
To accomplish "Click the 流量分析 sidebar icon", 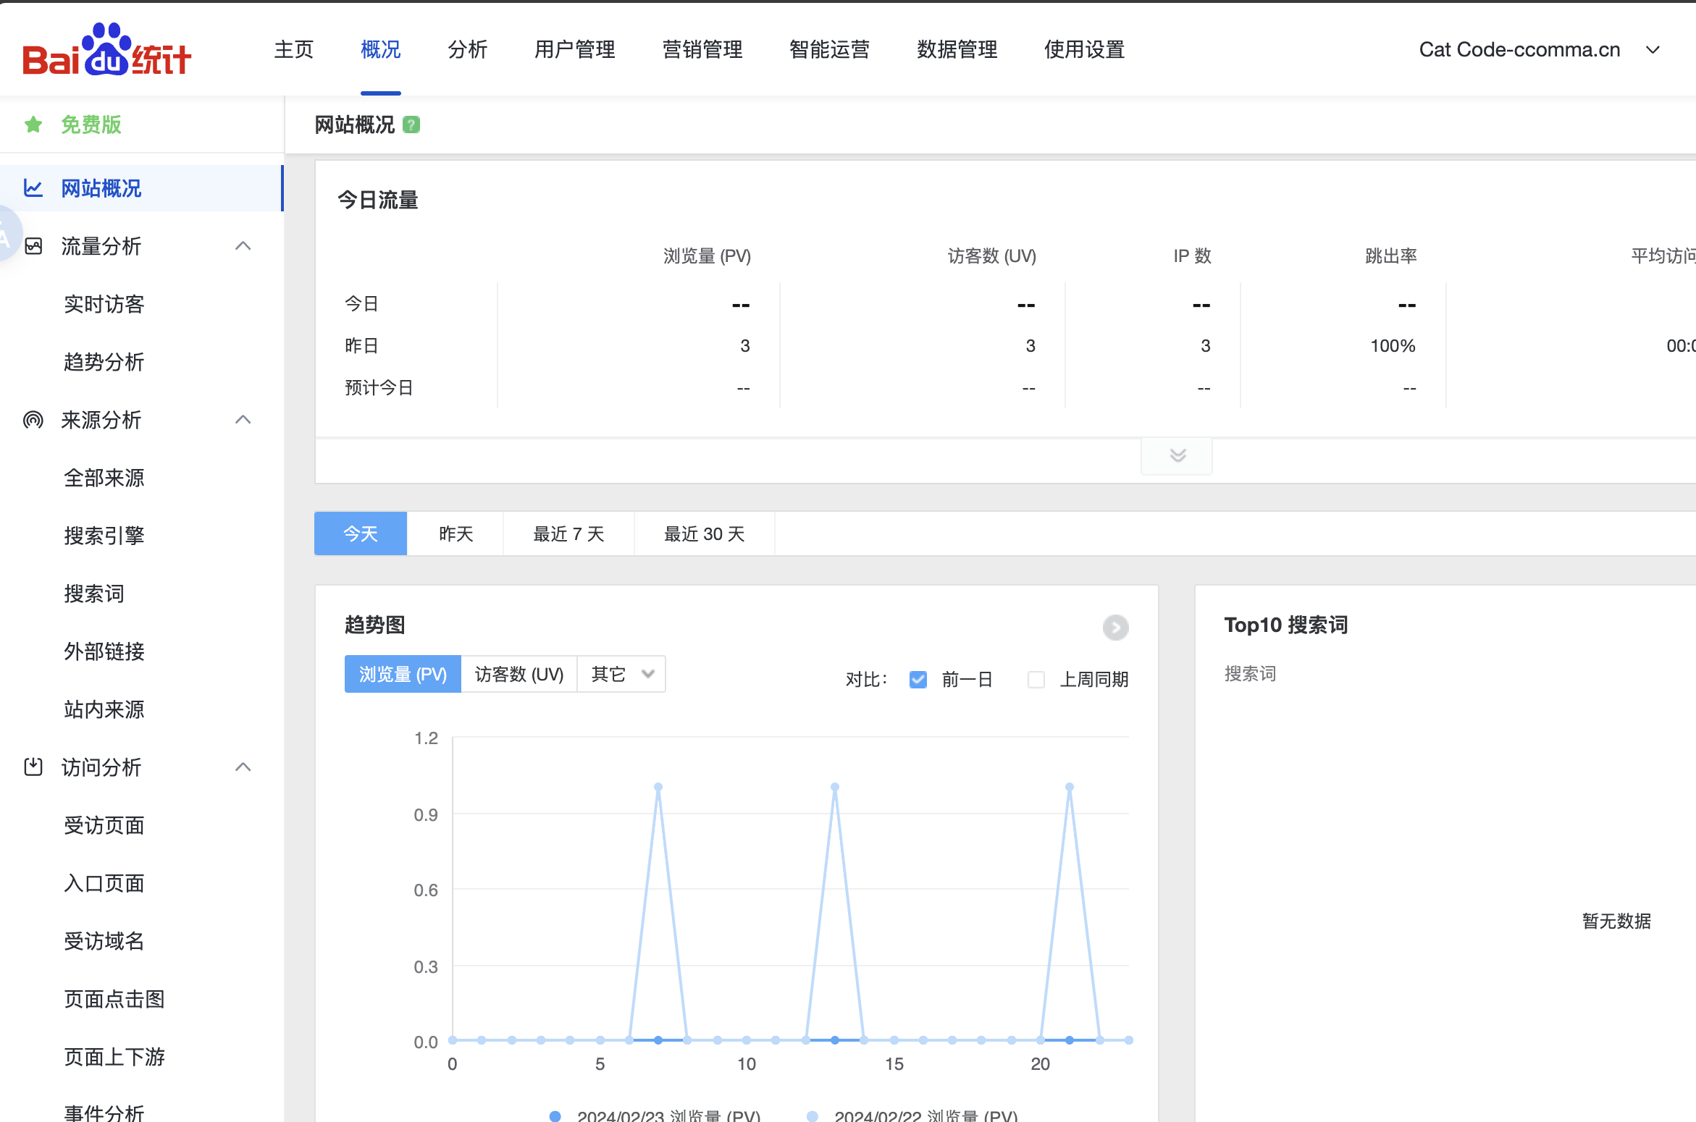I will 33,246.
